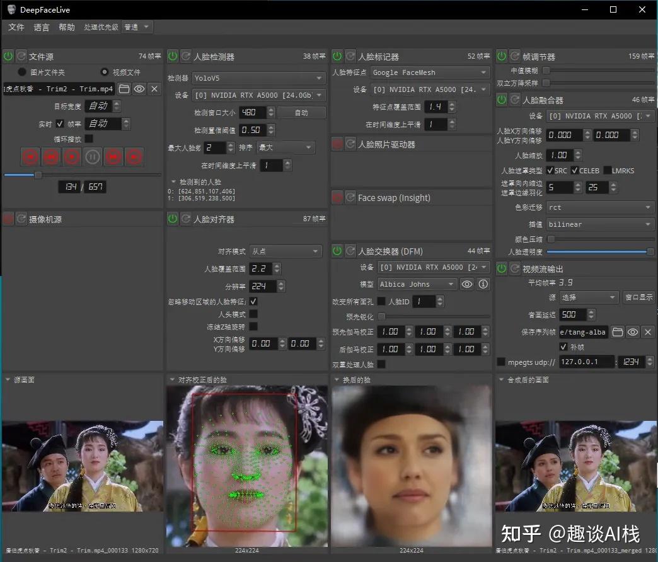
Task: Enable LMRKS mask type checkbox
Action: coord(607,170)
